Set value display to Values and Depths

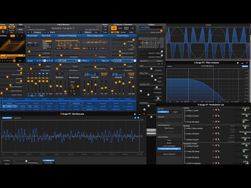pyautogui.click(x=169, y=146)
